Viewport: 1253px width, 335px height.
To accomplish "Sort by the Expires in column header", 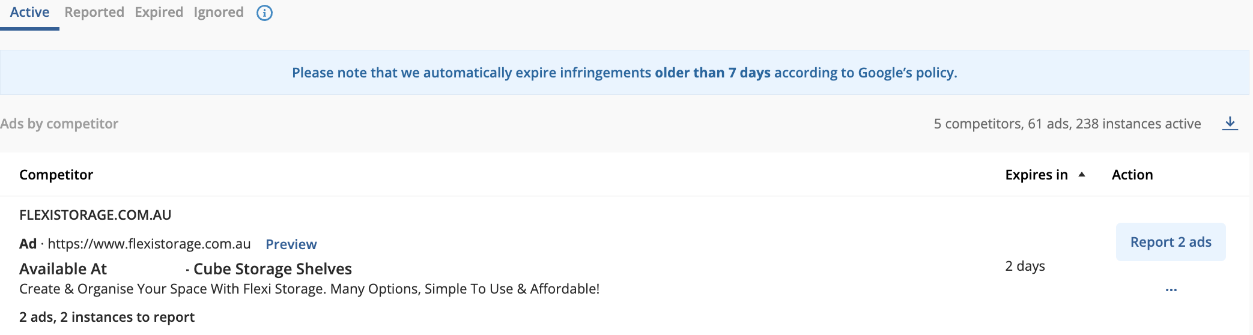I will 1036,175.
